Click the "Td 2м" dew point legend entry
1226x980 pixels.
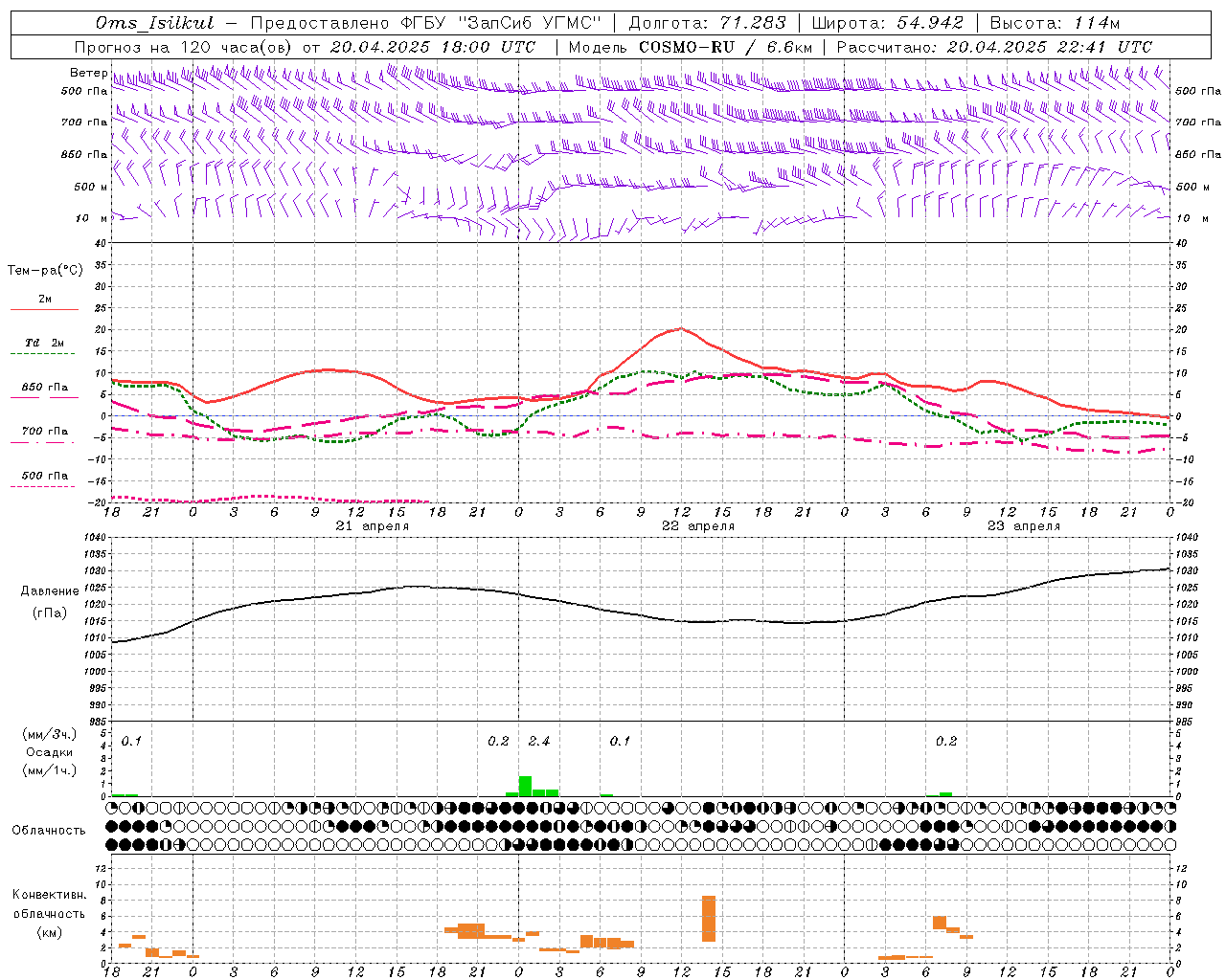click(x=45, y=343)
